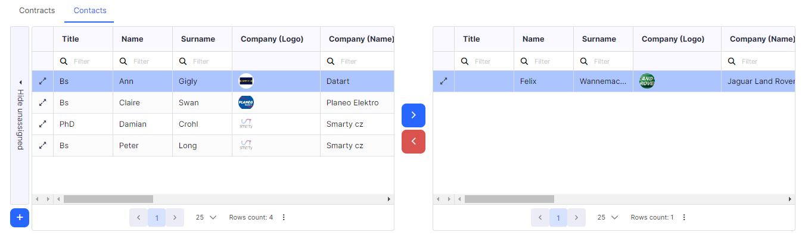Expand Claire Swan row details
This screenshot has width=805, height=241.
pos(42,103)
